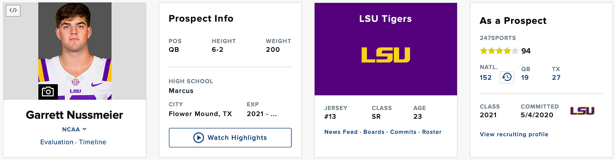The image size is (615, 160).
Task: Open the LSU Boards link
Action: (374, 132)
